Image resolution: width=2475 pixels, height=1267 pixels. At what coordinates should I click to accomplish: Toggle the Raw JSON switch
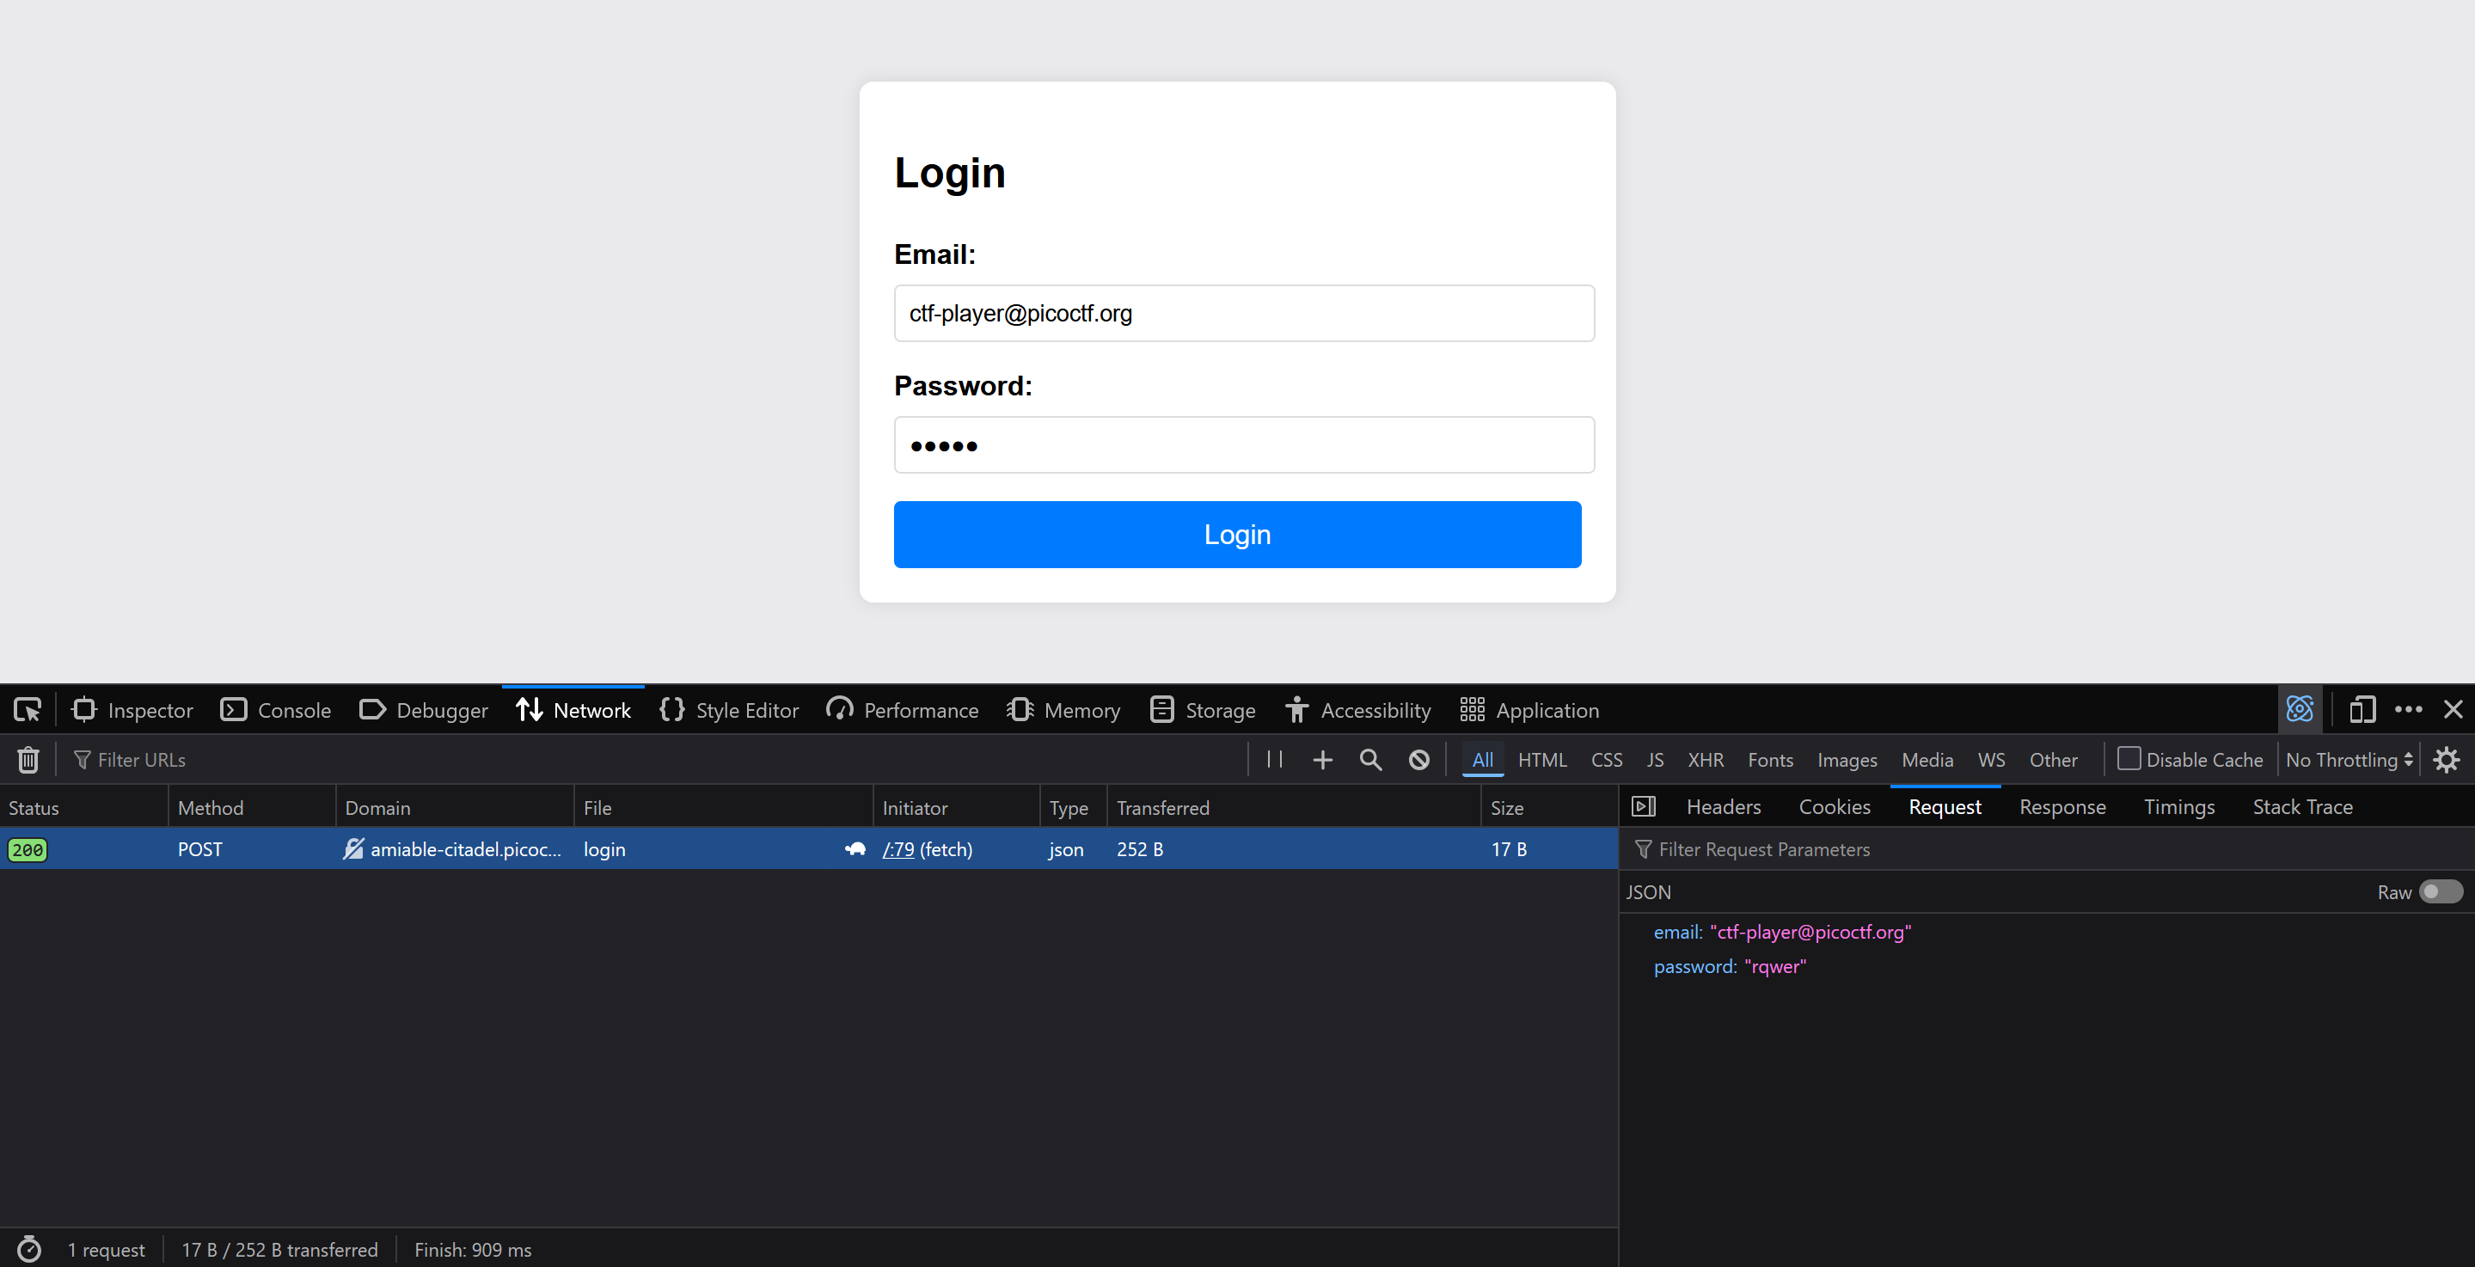coord(2440,892)
